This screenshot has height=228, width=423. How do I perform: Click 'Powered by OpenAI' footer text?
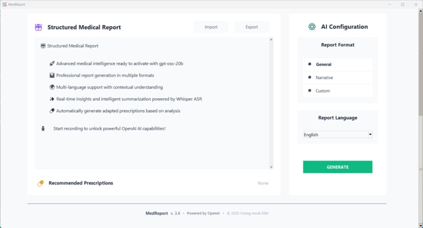click(x=204, y=213)
